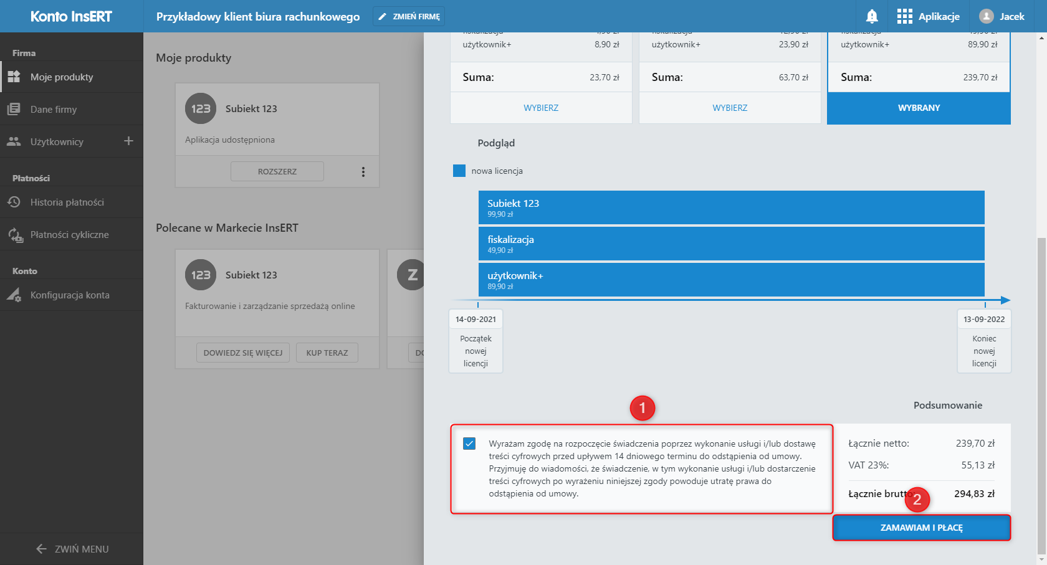Click ZMIEŃ FIRMĘ button
The width and height of the screenshot is (1047, 565).
pyautogui.click(x=409, y=17)
